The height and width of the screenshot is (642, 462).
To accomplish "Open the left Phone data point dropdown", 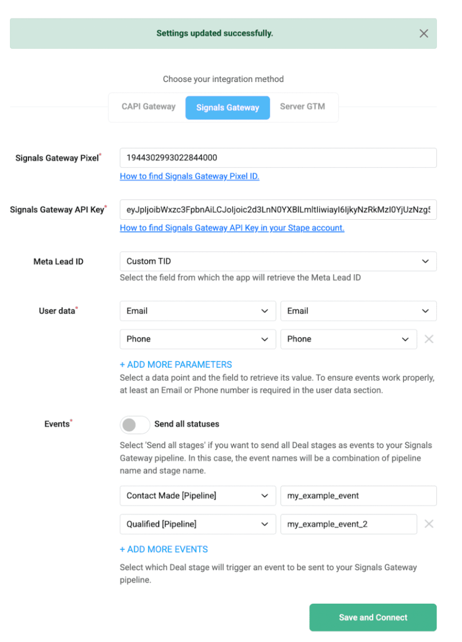I will (197, 339).
